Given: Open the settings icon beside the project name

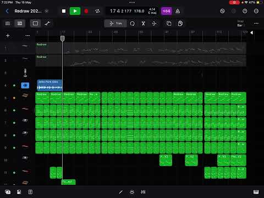Looking at the screenshot, I should point(47,11).
